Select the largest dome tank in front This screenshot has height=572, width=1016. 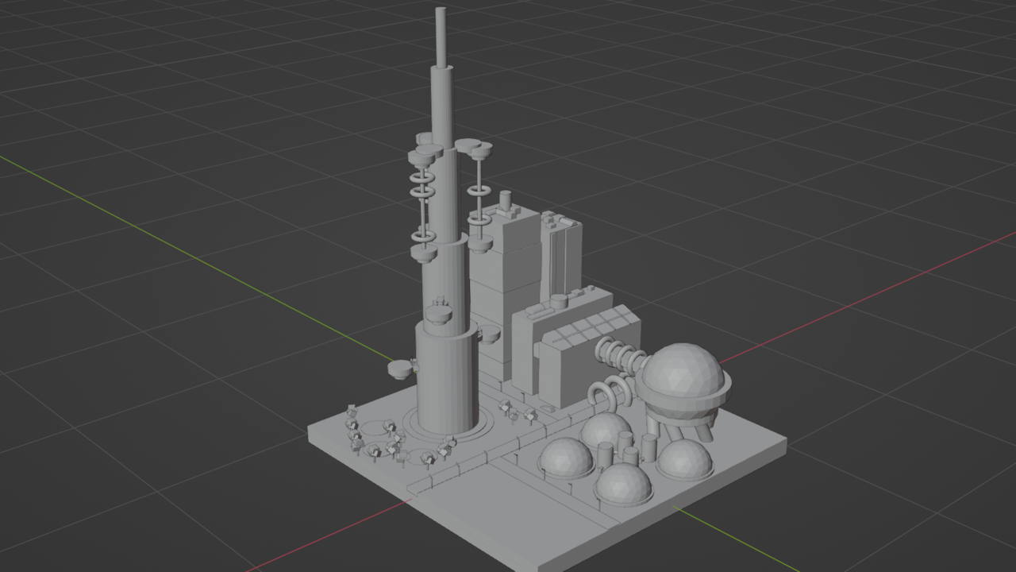coord(623,481)
